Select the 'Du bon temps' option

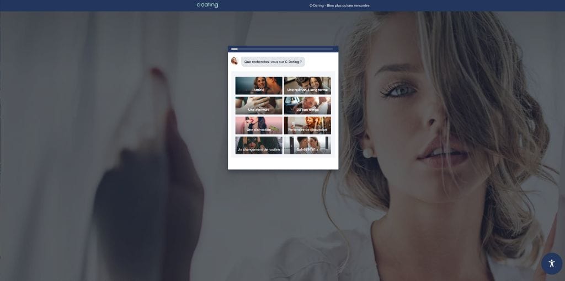307,105
